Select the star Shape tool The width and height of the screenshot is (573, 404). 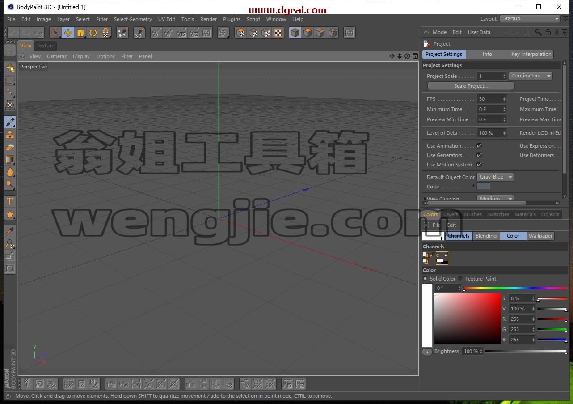pyautogui.click(x=10, y=214)
